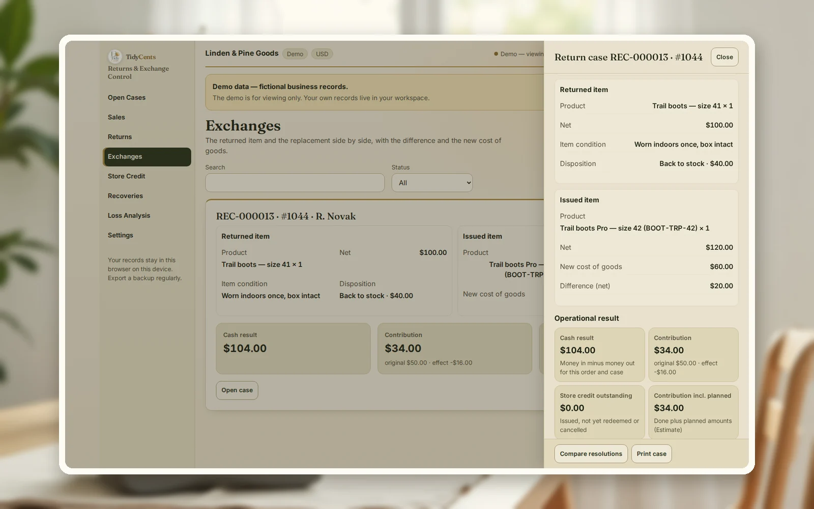
Task: Click the Print case button
Action: pos(652,454)
